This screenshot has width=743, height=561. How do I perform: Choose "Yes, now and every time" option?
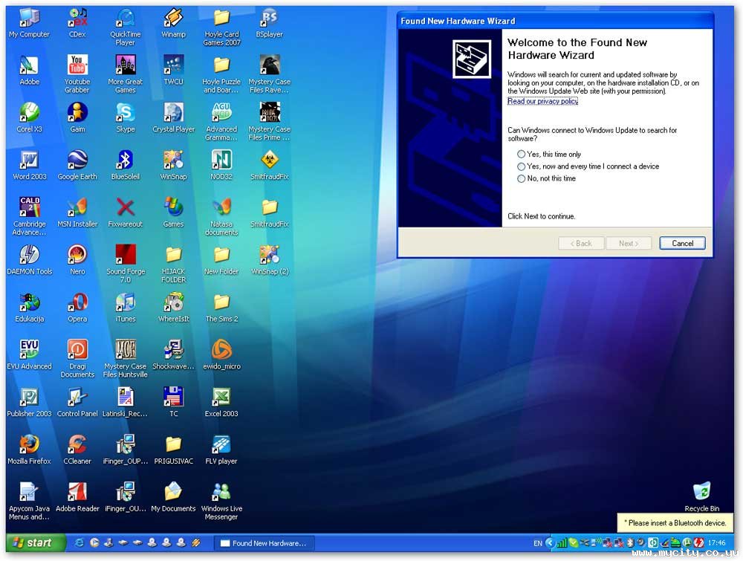pyautogui.click(x=588, y=166)
